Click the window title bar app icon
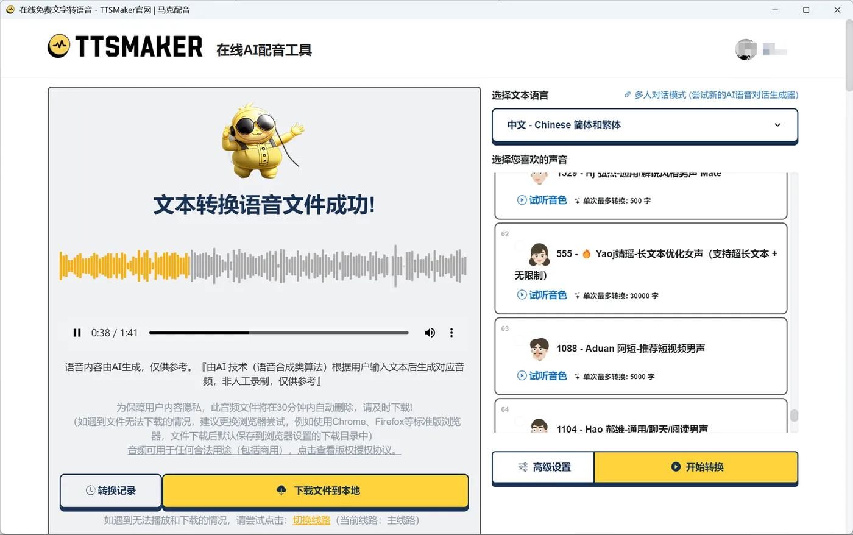The width and height of the screenshot is (853, 535). pyautogui.click(x=10, y=10)
